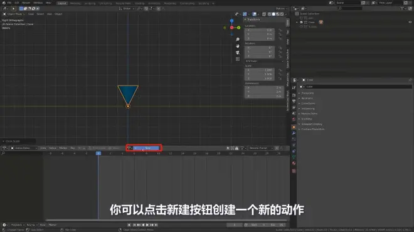Toggle viewport overlays button
Screen dimensions: 414x232
(254, 14)
